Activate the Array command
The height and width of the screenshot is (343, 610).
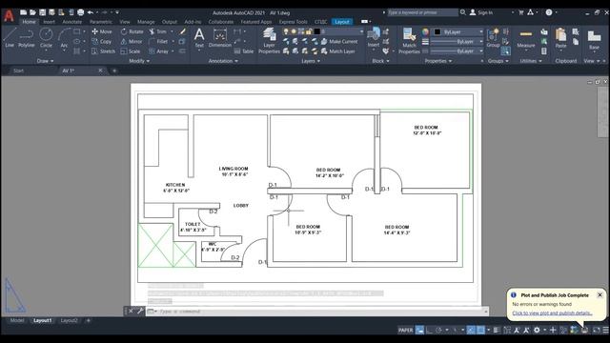tap(159, 50)
